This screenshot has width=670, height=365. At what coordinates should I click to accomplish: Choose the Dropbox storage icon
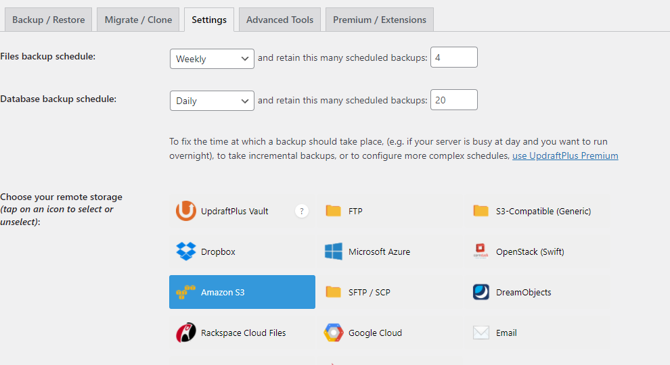186,251
